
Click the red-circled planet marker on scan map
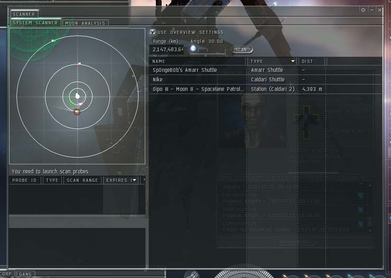[x=77, y=112]
